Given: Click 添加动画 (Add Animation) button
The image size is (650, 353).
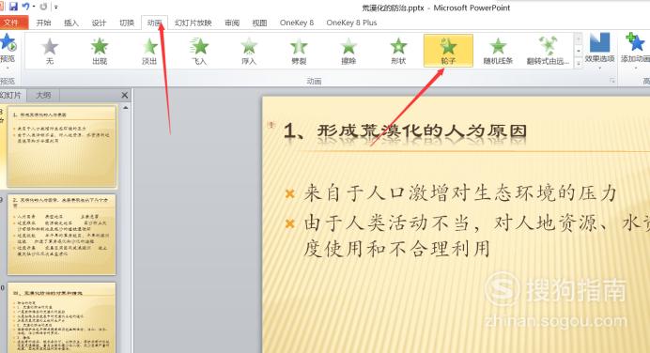Looking at the screenshot, I should click(x=635, y=51).
